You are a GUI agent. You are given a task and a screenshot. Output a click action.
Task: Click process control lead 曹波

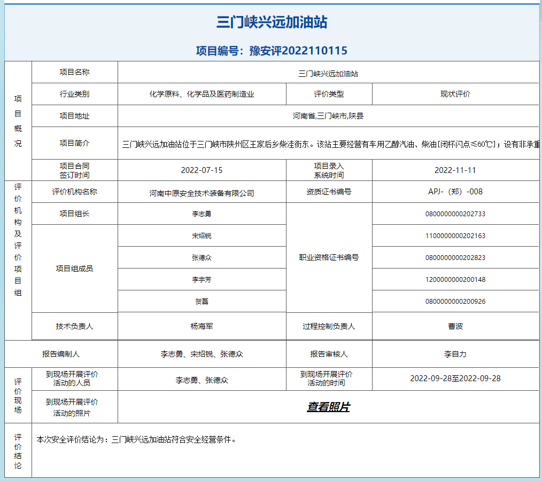455,326
